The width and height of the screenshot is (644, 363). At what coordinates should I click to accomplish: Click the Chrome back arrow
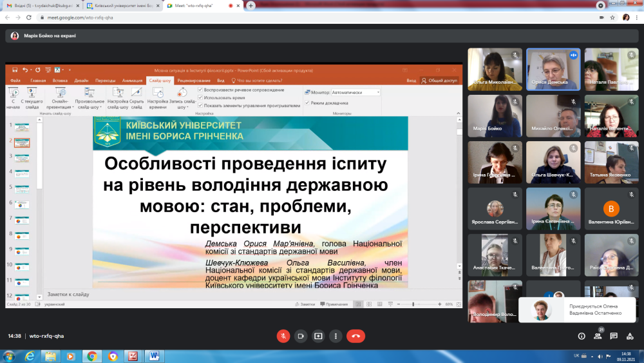click(7, 17)
